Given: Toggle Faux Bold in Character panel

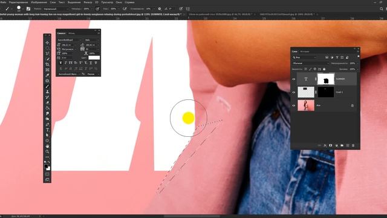Looking at the screenshot, I should [60, 63].
